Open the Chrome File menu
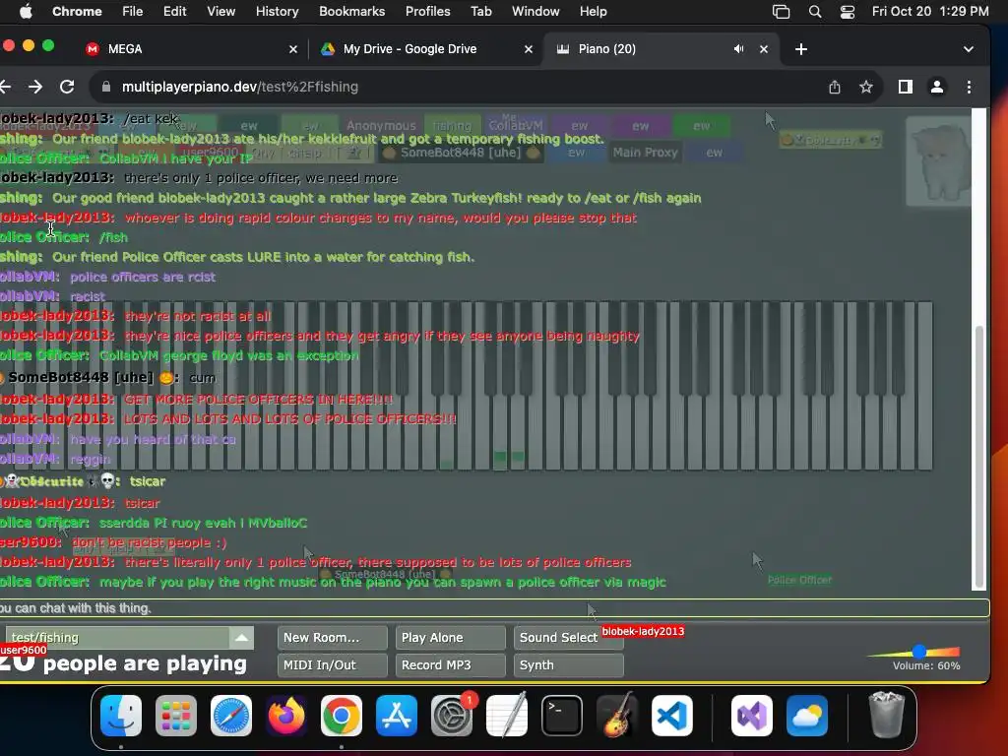The height and width of the screenshot is (756, 1008). click(x=133, y=12)
